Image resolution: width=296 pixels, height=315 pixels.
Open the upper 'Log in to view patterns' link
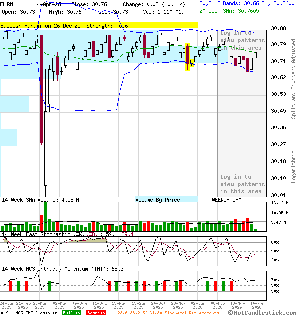tap(242, 40)
